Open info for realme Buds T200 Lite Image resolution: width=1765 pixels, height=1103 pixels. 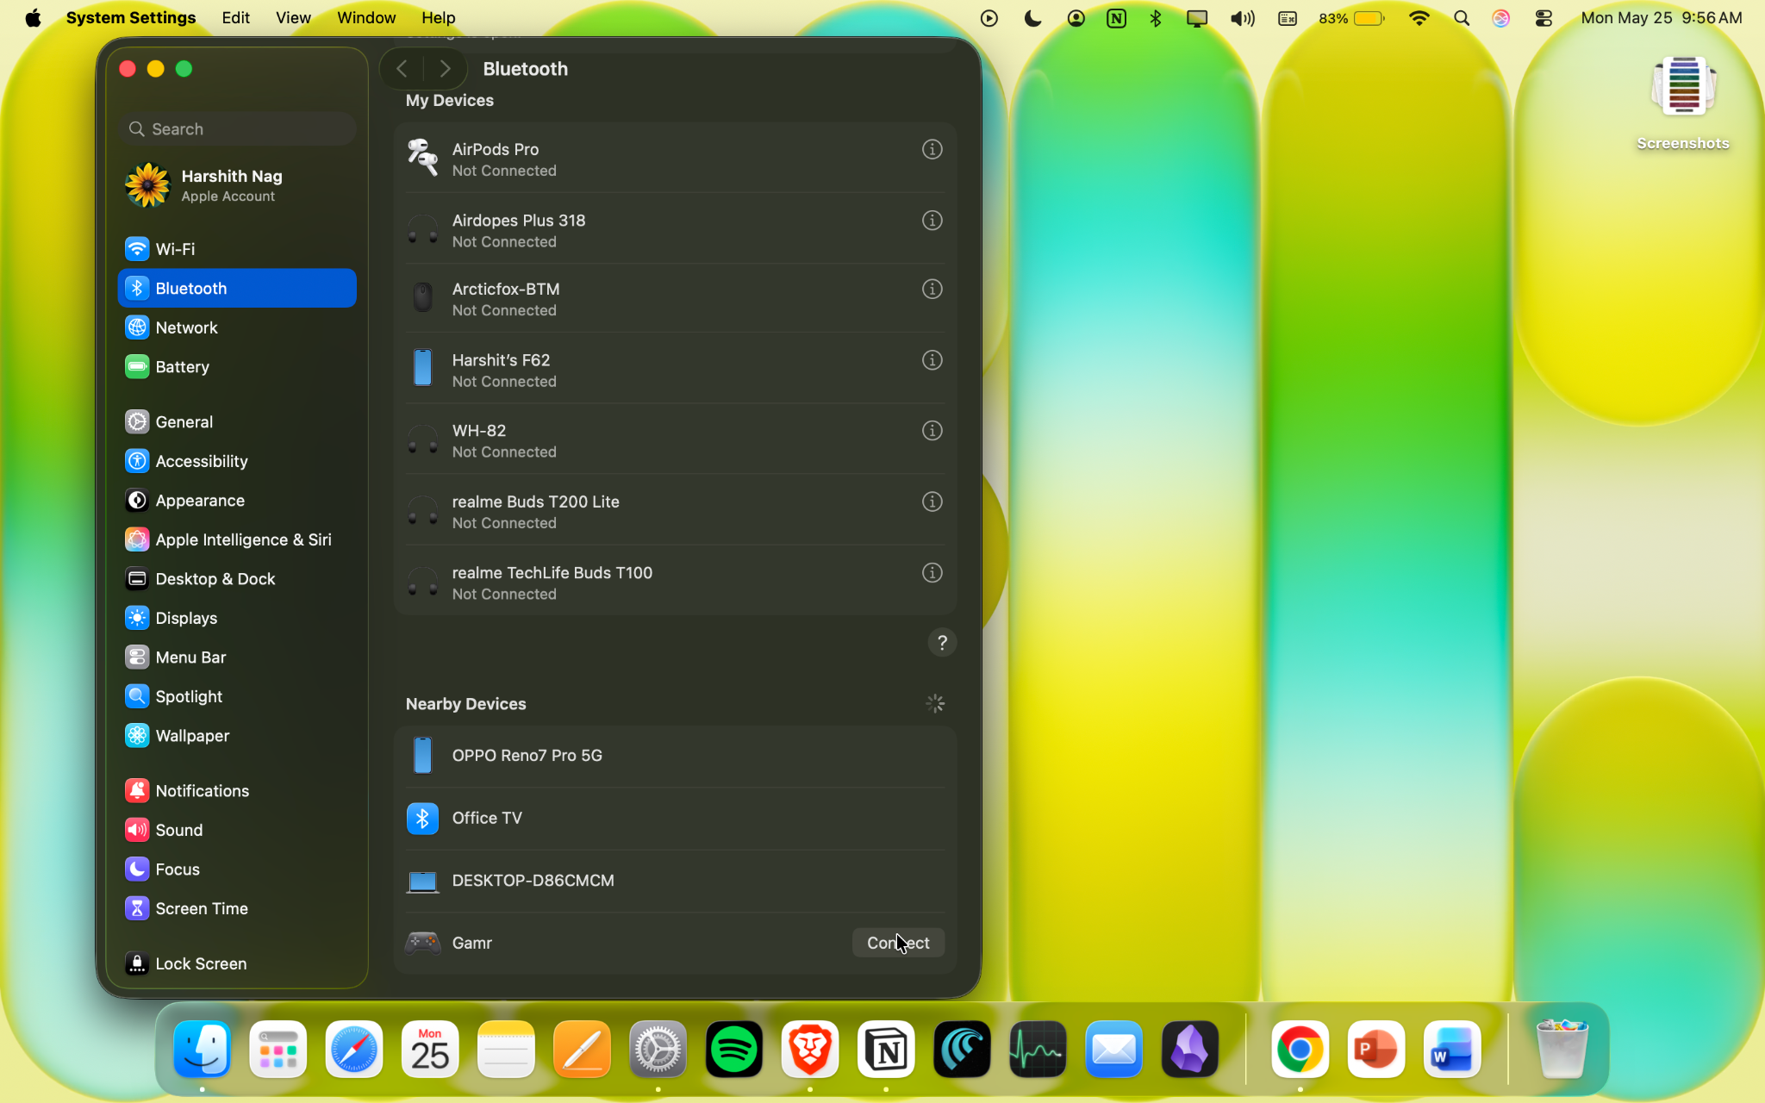[x=932, y=502]
